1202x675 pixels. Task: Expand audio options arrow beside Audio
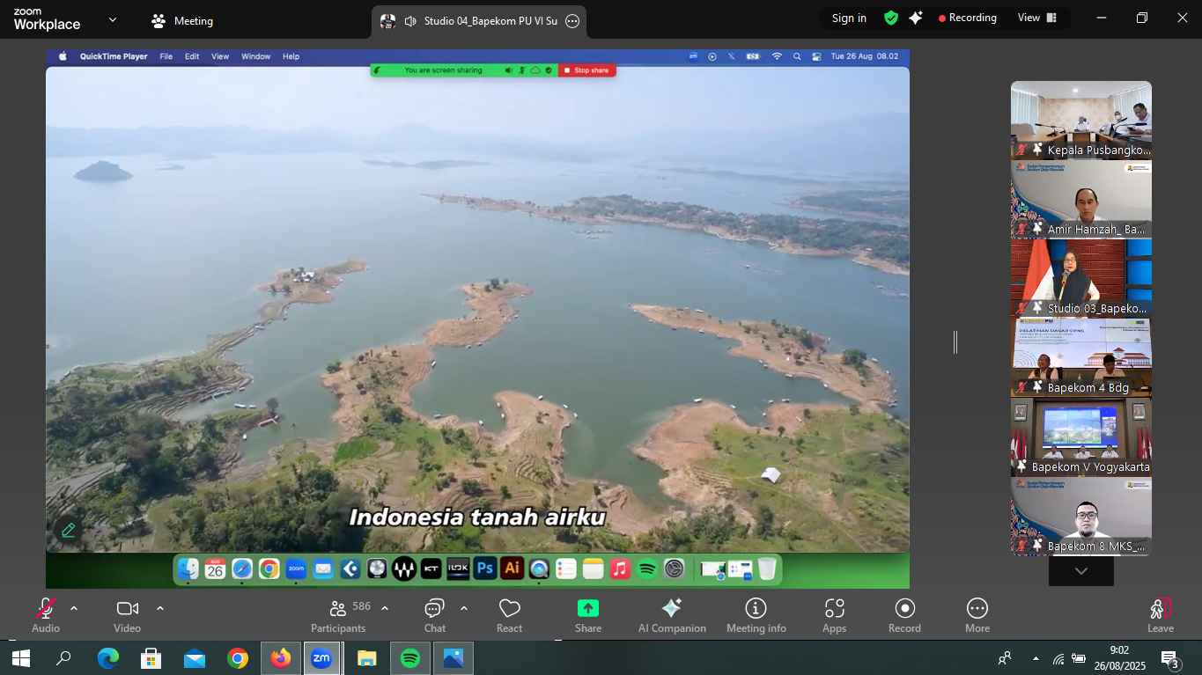[x=74, y=608]
